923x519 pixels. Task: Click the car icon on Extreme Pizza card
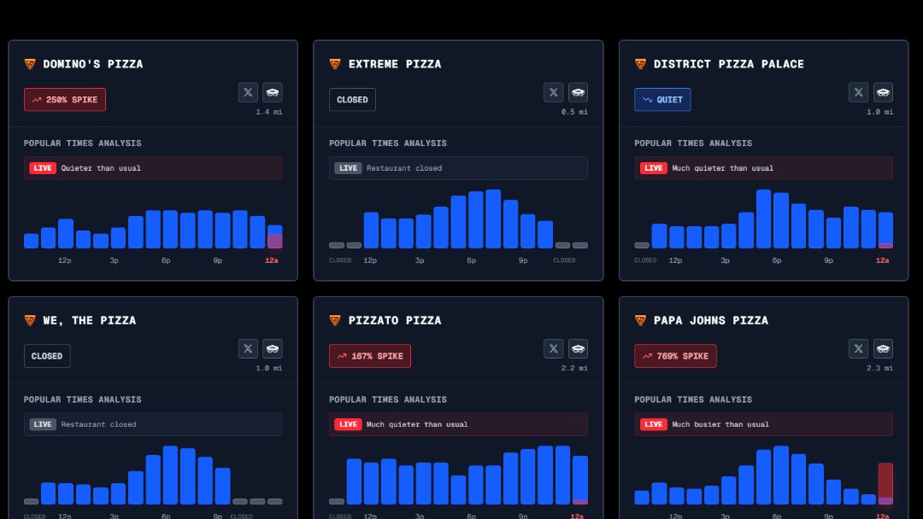(578, 92)
